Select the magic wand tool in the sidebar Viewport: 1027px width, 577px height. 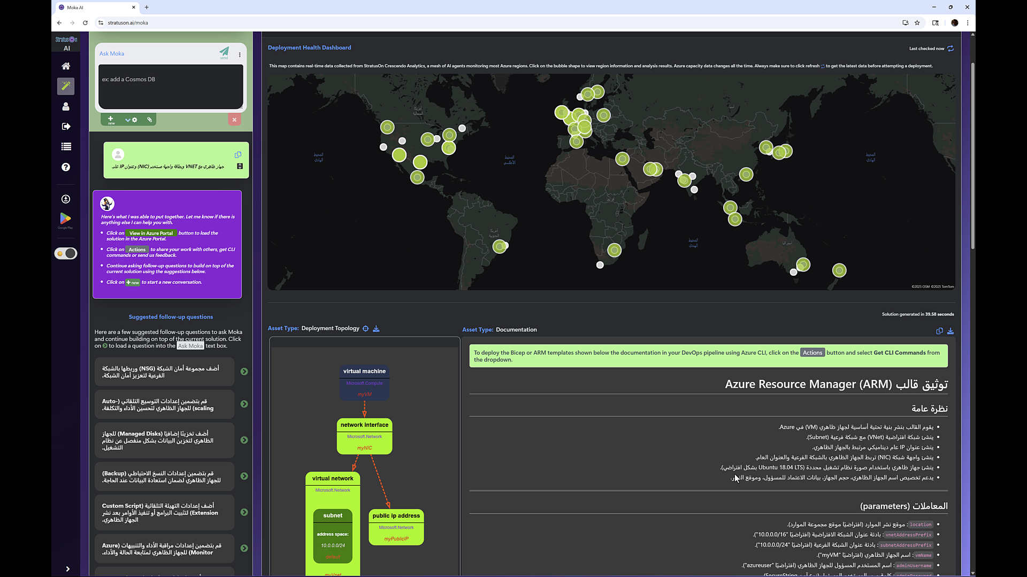coord(65,86)
